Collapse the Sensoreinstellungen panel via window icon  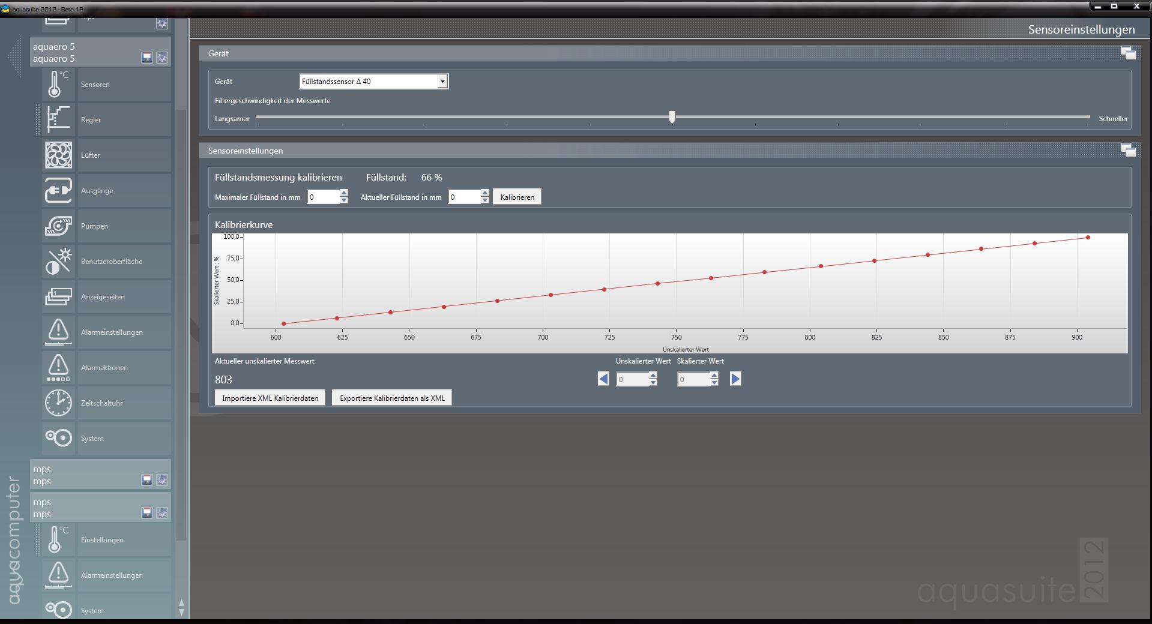pos(1127,151)
